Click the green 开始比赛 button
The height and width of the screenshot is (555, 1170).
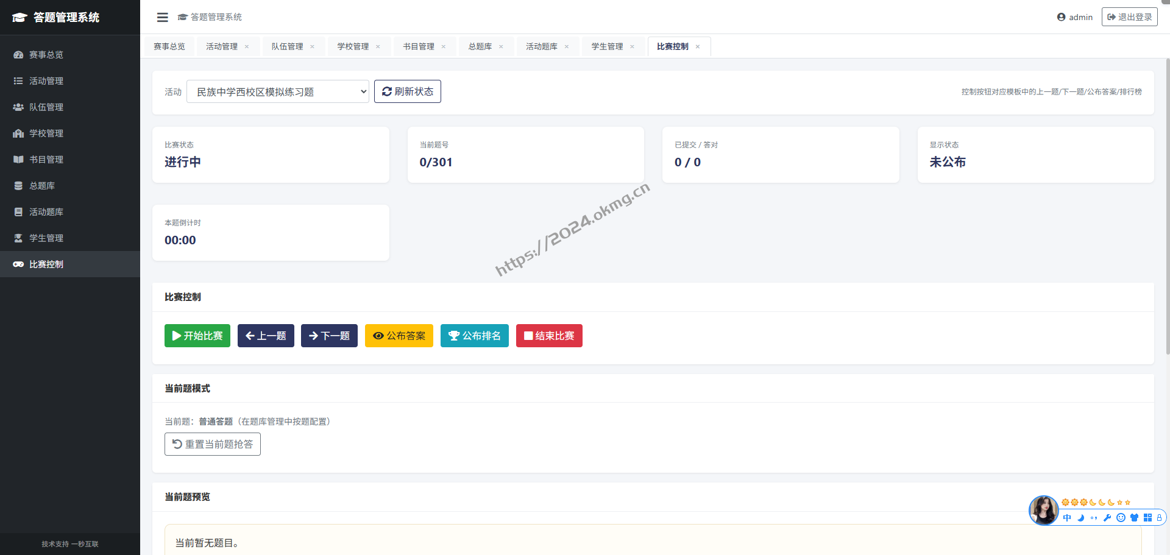pyautogui.click(x=197, y=336)
